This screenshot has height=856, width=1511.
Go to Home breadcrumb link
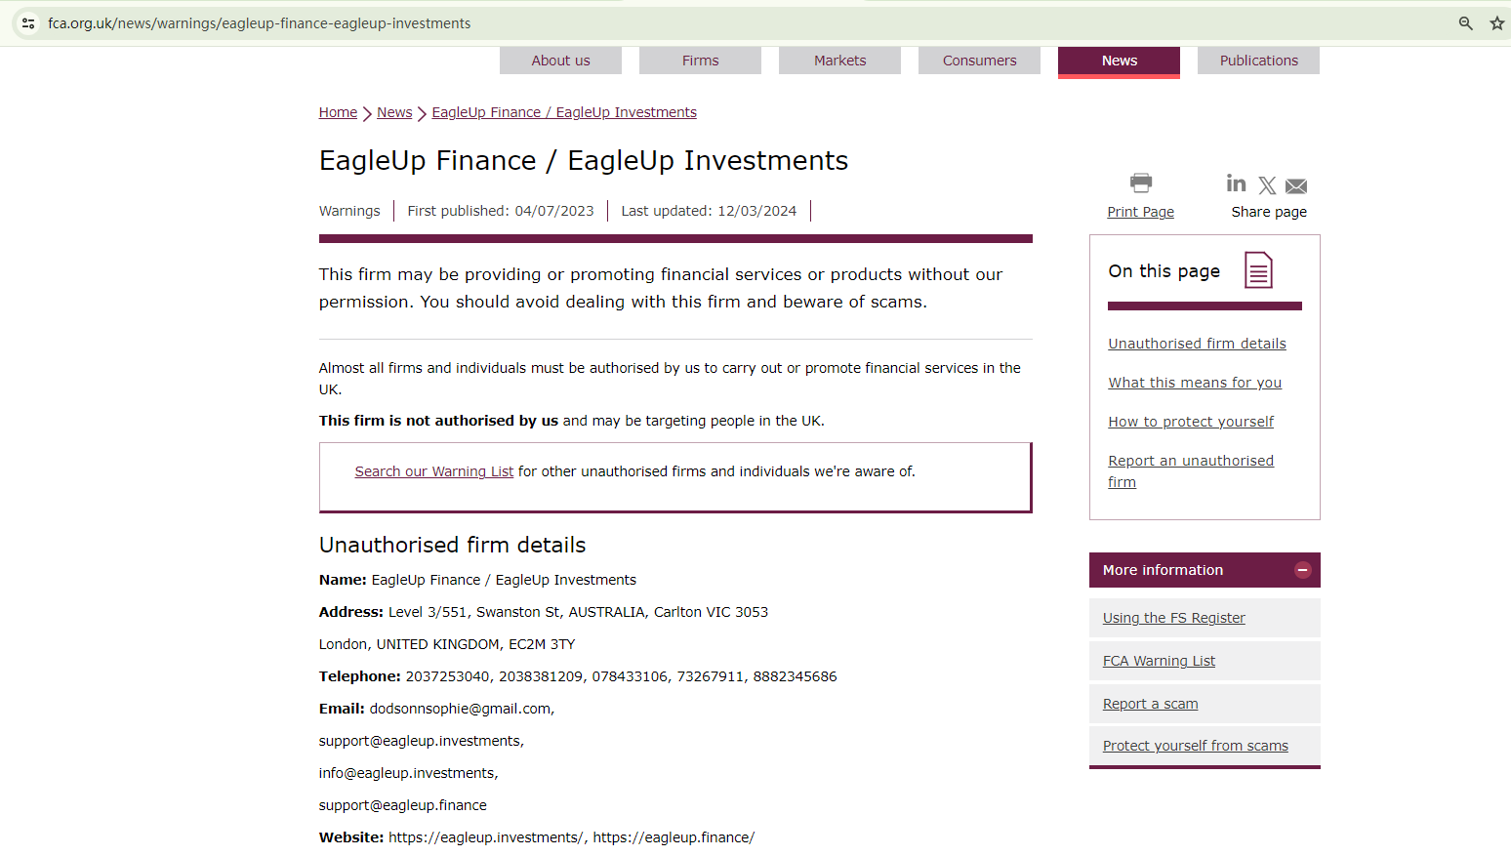(x=338, y=112)
